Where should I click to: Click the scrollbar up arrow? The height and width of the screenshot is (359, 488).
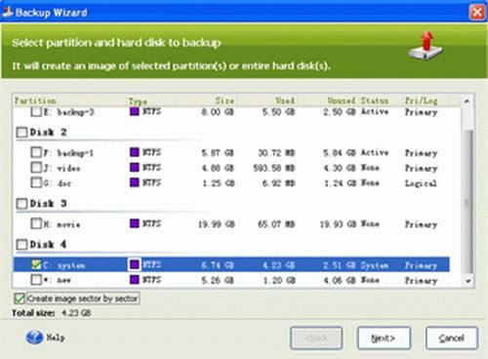click(468, 101)
